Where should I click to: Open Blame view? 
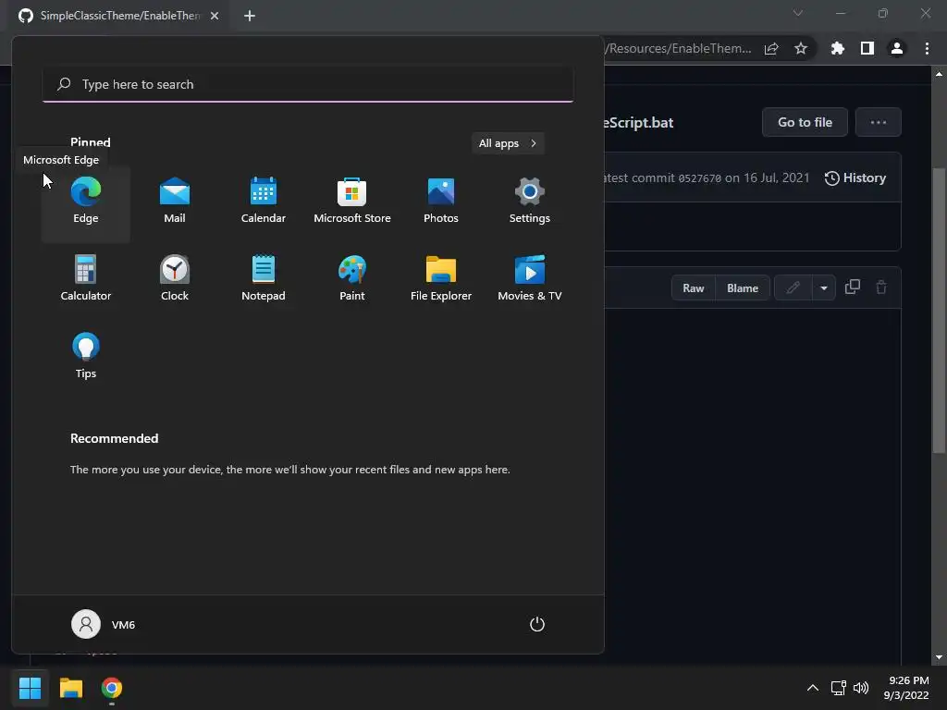(x=743, y=288)
